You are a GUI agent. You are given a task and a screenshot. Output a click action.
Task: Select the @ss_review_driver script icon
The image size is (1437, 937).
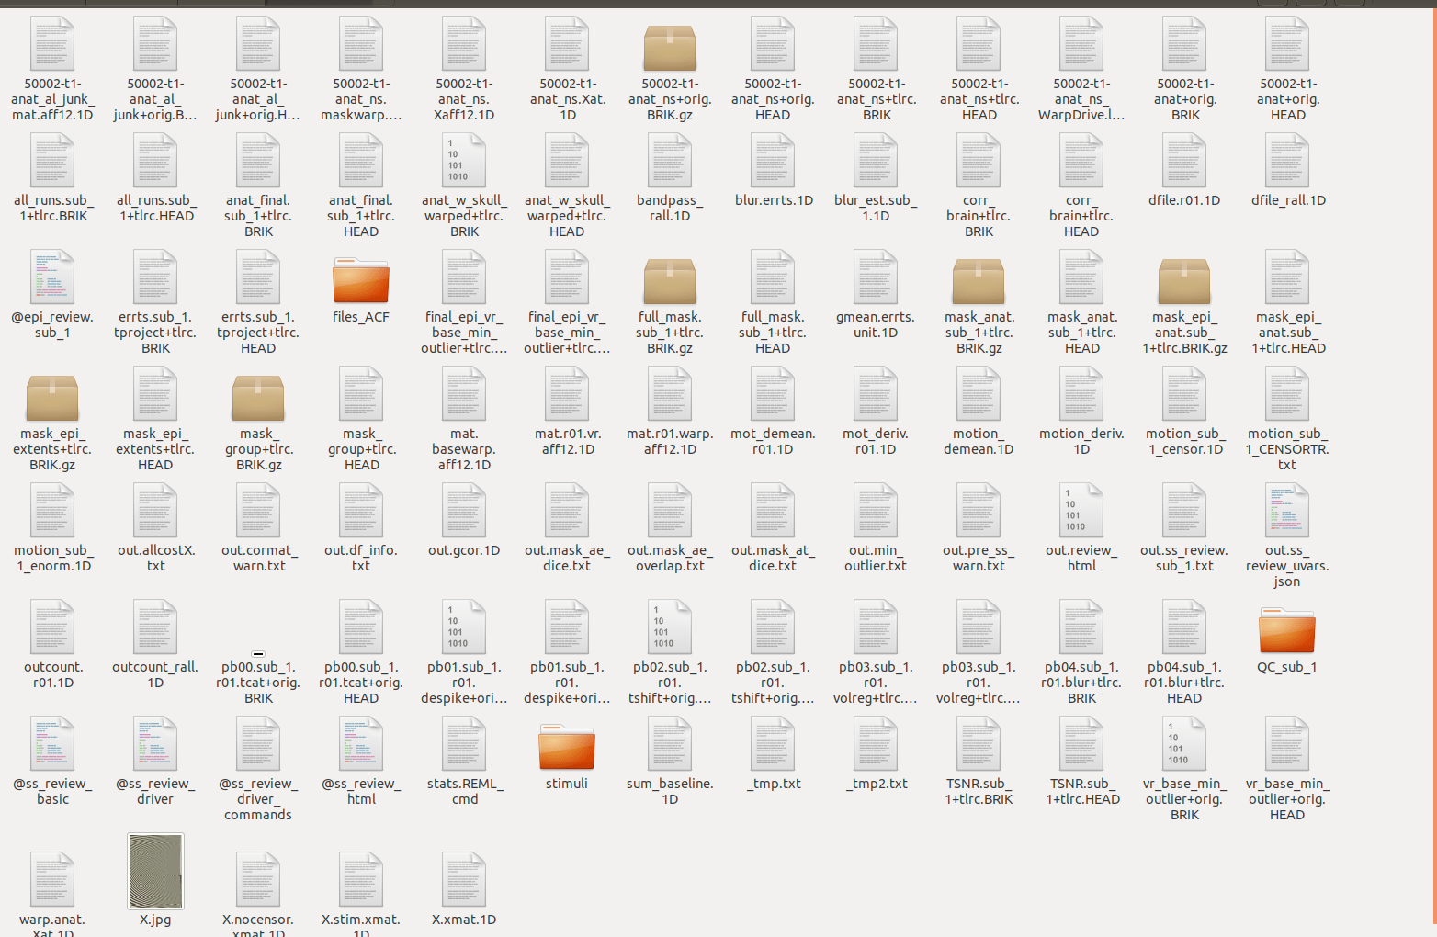point(155,743)
